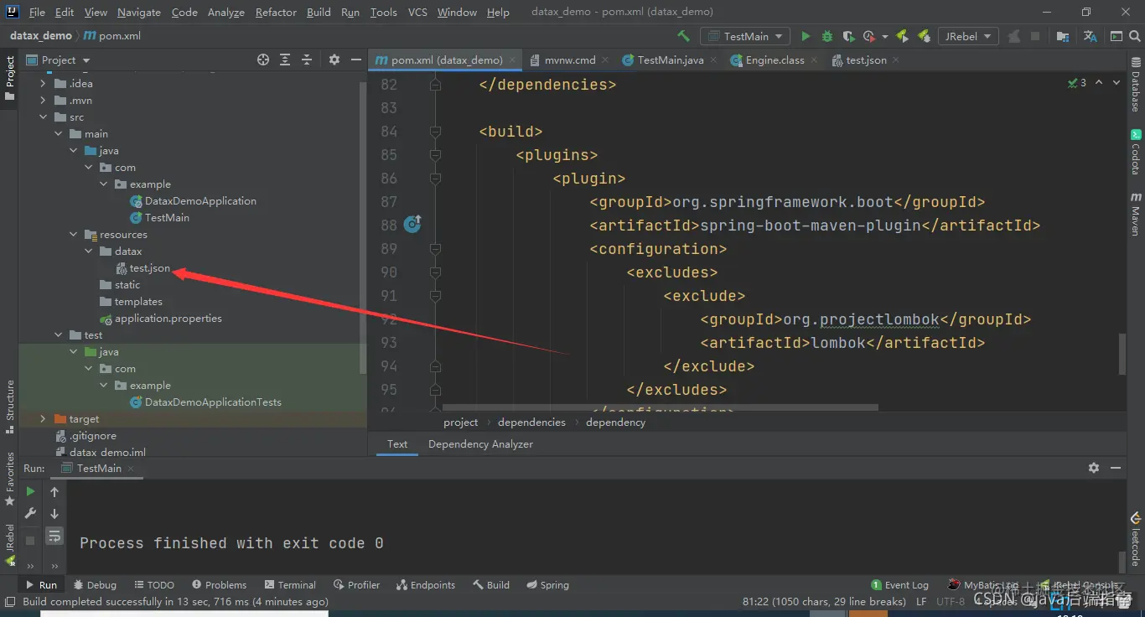This screenshot has height=617, width=1145.
Task: Open Project Structure icon in toolbar
Action: pyautogui.click(x=1063, y=36)
